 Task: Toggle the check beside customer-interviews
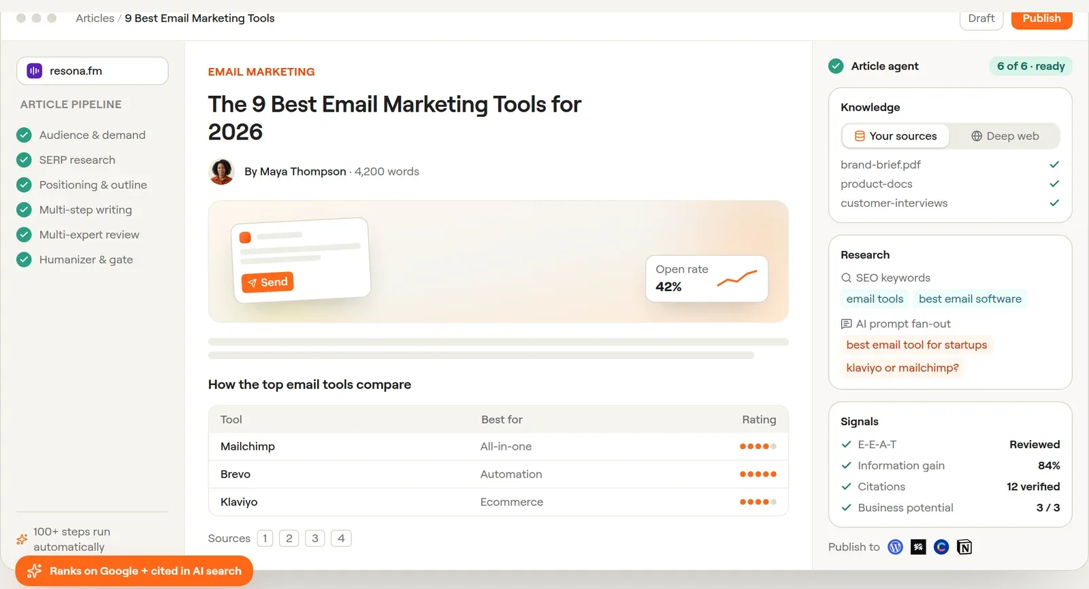pos(1054,203)
